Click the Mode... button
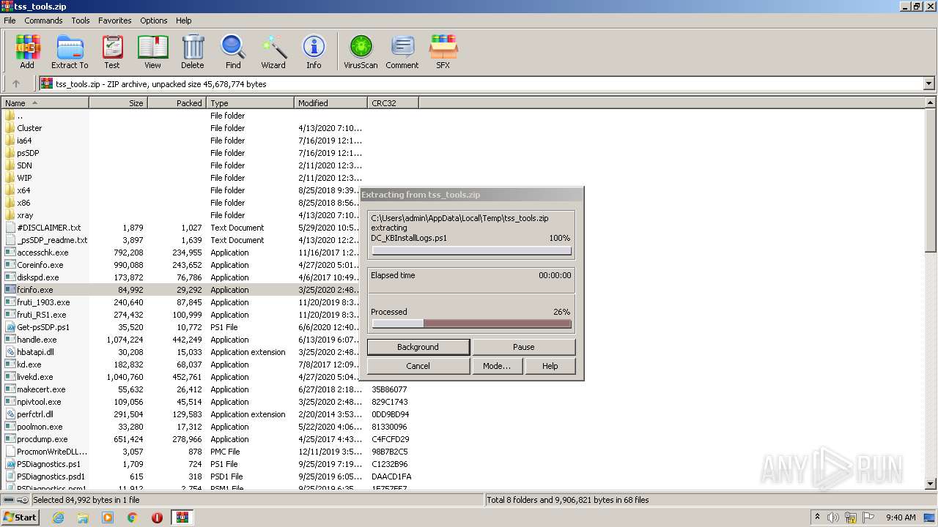Viewport: 938px width, 527px height. point(497,366)
